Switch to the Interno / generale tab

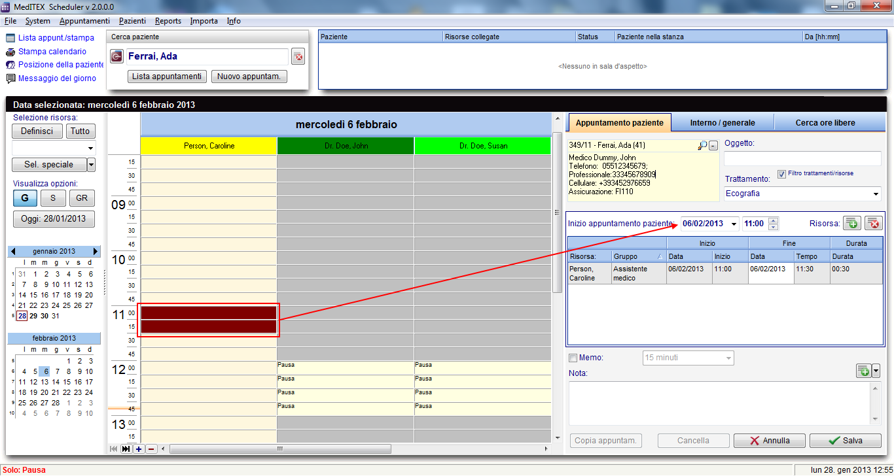tap(723, 122)
